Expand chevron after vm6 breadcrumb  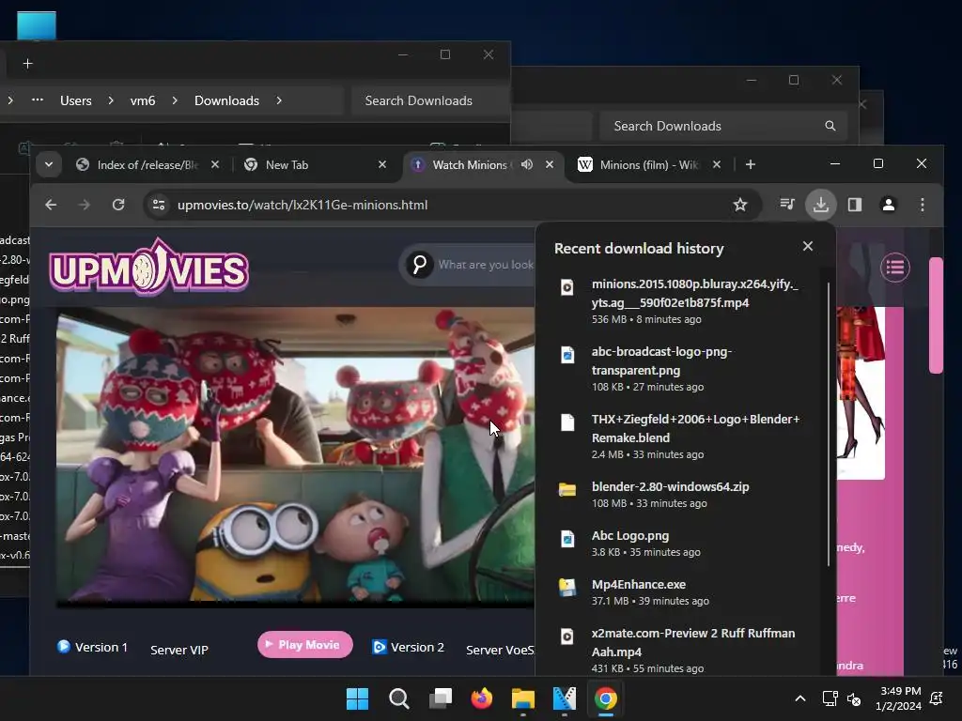click(175, 100)
